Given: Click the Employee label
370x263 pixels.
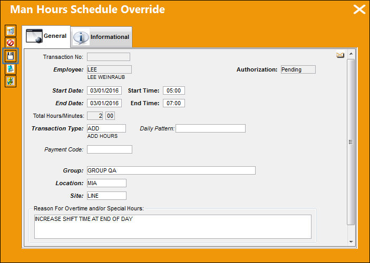Looking at the screenshot, I should click(69, 69).
